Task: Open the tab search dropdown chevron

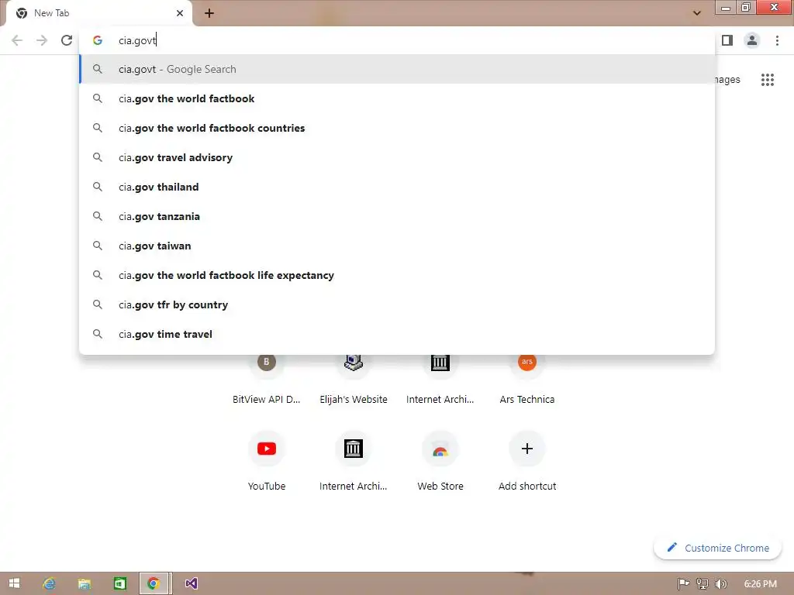Action: pos(697,13)
